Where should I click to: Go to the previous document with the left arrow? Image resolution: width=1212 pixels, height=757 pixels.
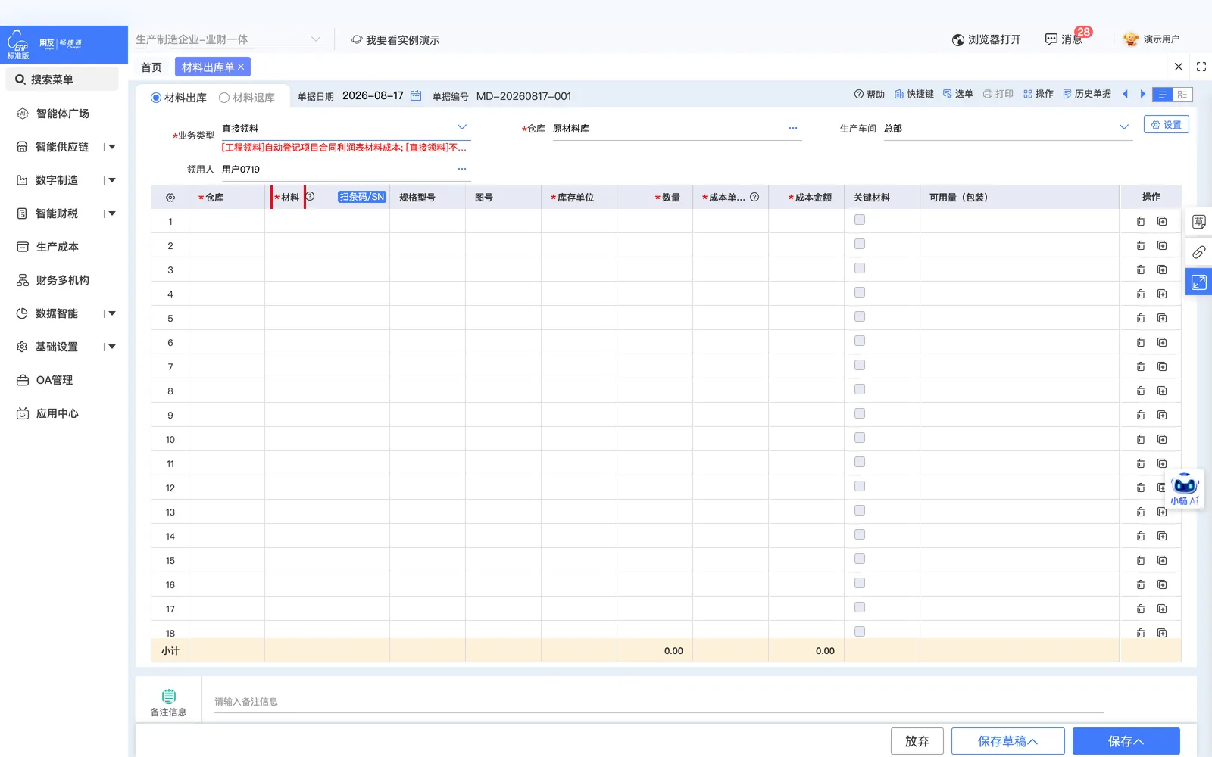pos(1125,94)
